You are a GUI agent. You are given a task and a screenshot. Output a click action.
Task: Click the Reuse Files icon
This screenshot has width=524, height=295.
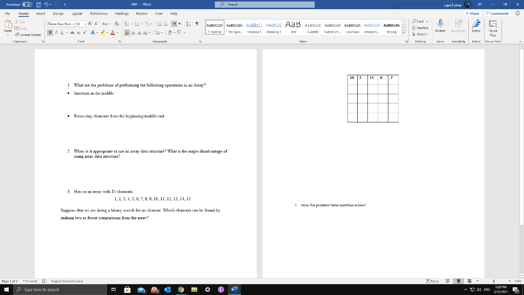click(493, 26)
